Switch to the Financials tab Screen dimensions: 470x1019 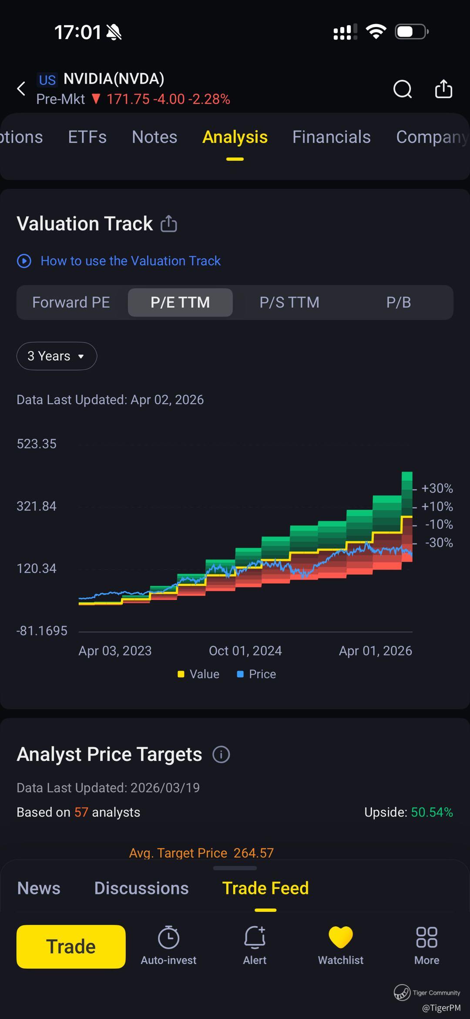point(331,137)
